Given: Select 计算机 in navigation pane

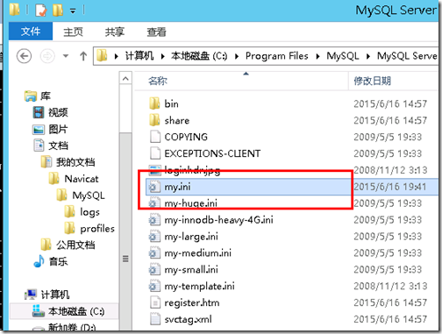Looking at the screenshot, I should pyautogui.click(x=55, y=295).
